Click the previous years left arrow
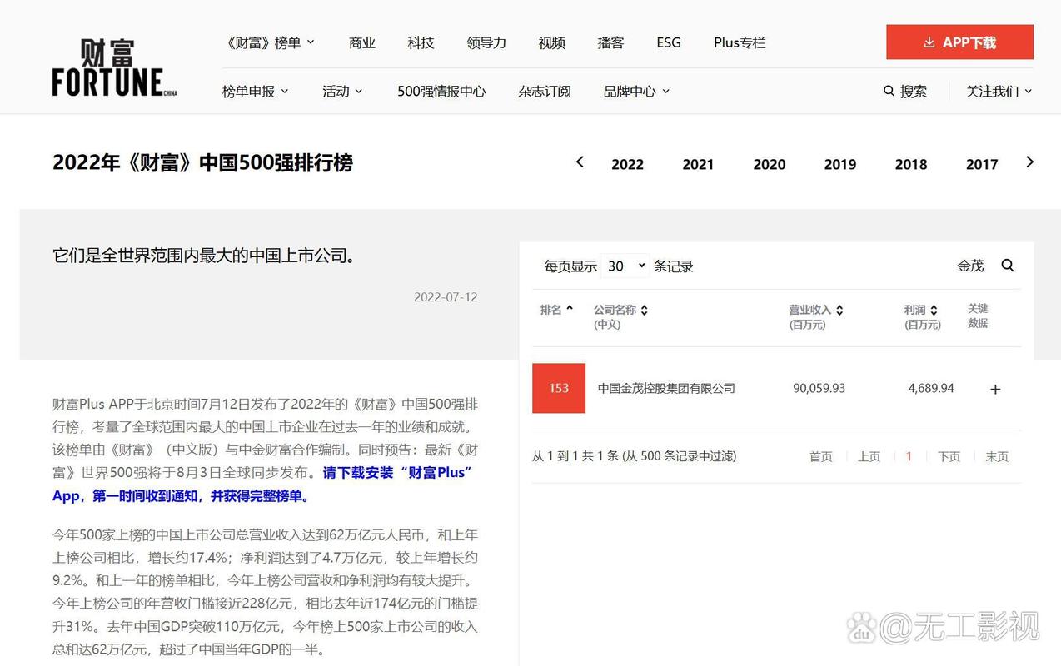This screenshot has width=1061, height=666. pyautogui.click(x=580, y=162)
